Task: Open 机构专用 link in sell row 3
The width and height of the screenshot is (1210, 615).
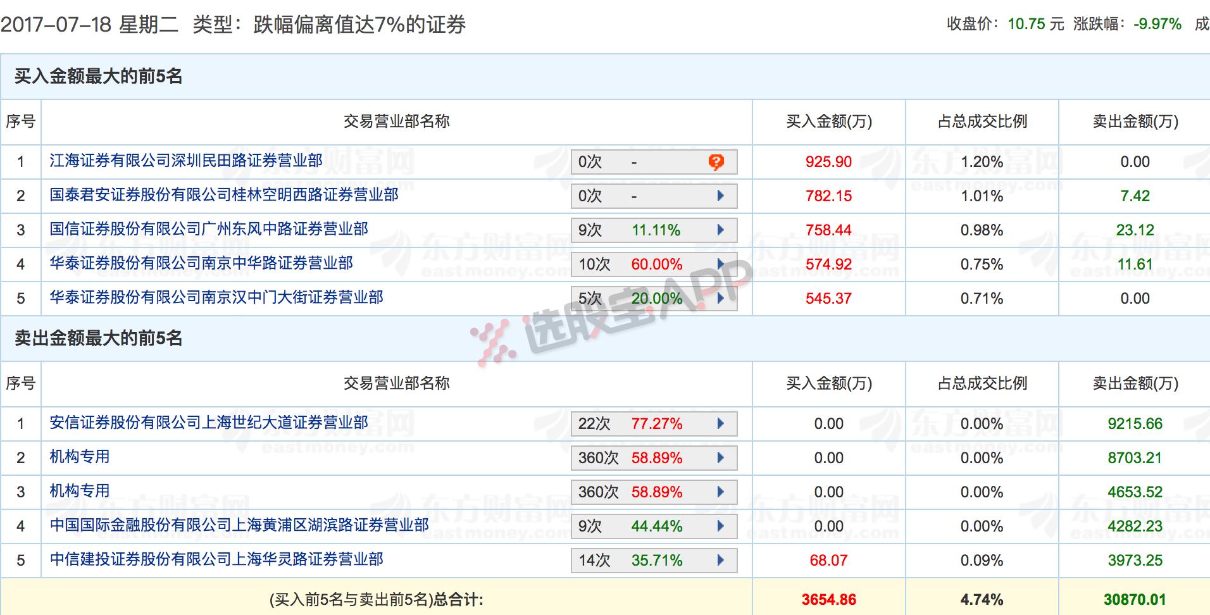Action: pyautogui.click(x=80, y=492)
